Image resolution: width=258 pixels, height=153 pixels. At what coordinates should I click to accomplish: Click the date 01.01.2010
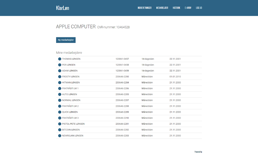tap(175, 77)
